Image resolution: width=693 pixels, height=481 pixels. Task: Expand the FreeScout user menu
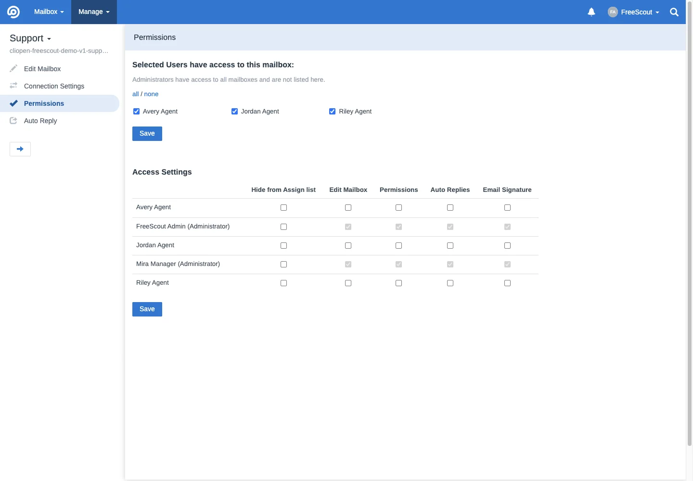633,12
